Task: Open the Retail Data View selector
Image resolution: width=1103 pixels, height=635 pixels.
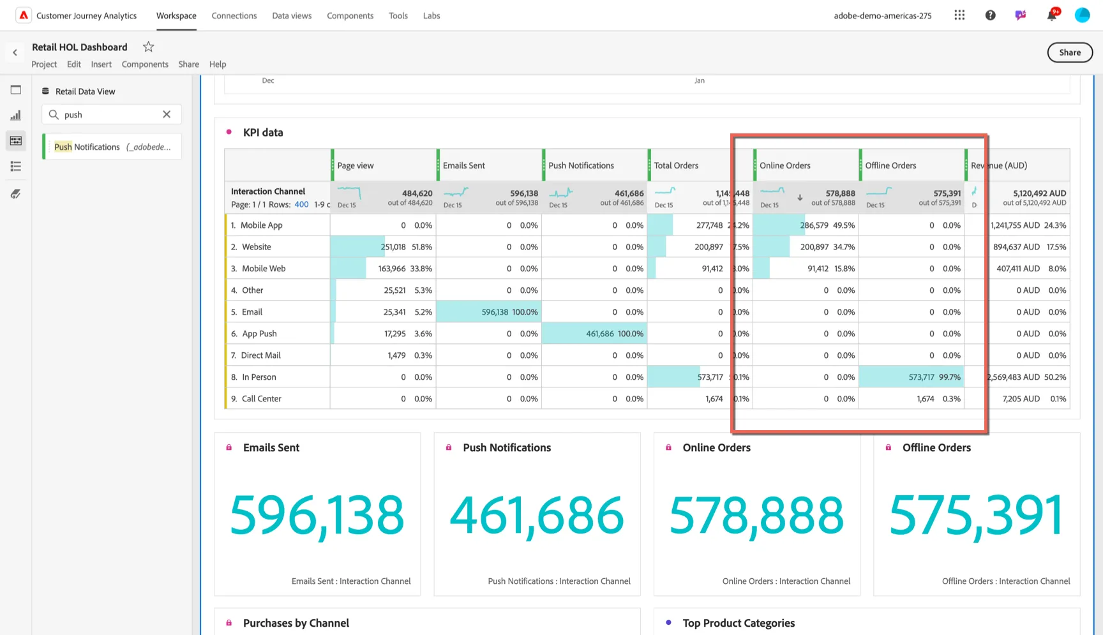Action: tap(86, 91)
